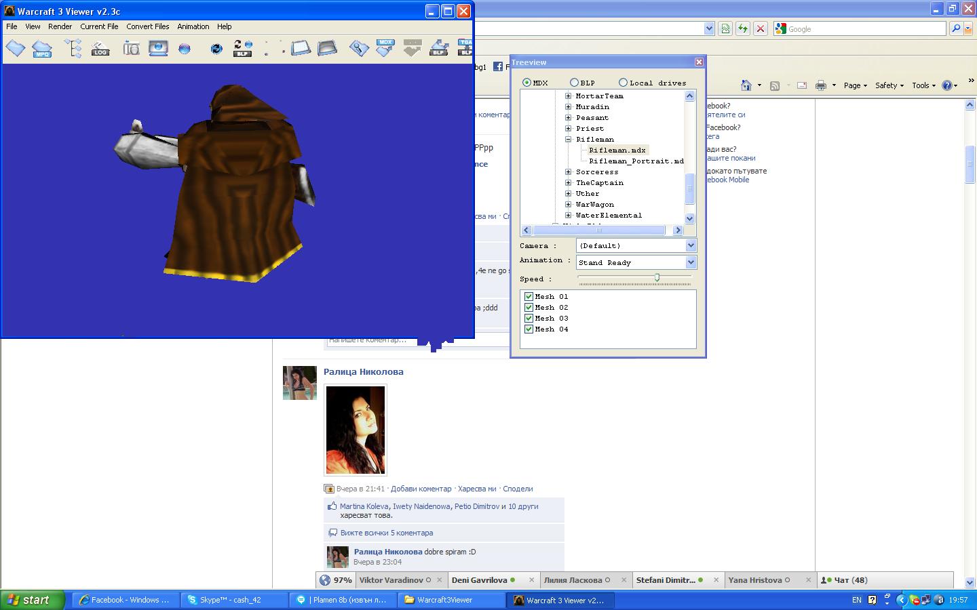
Task: Expand the Uther tree node
Action: [569, 194]
